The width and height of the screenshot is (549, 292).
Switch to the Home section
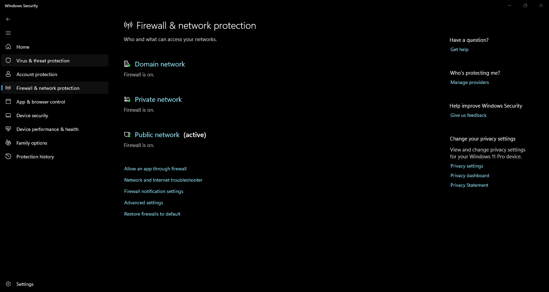[23, 47]
